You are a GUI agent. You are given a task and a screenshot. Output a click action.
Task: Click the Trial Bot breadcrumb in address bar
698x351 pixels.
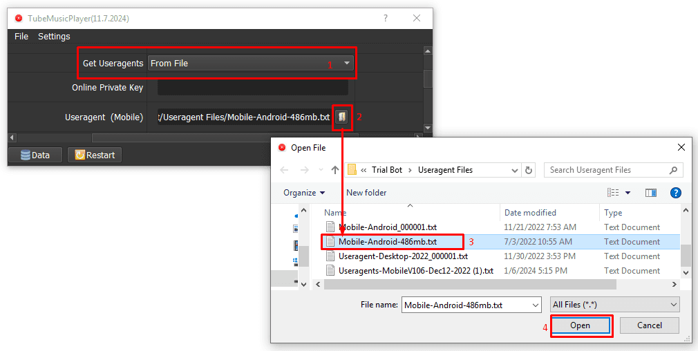387,170
